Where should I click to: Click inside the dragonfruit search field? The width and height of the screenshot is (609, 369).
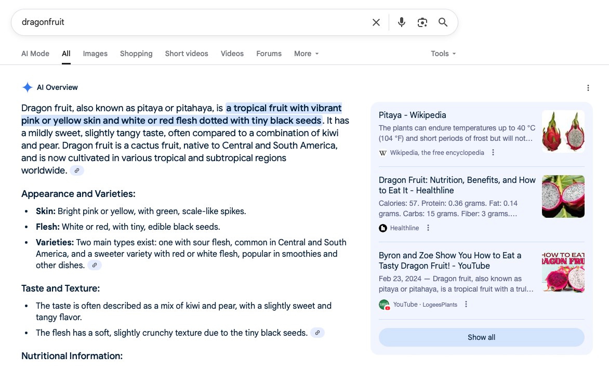coord(192,22)
